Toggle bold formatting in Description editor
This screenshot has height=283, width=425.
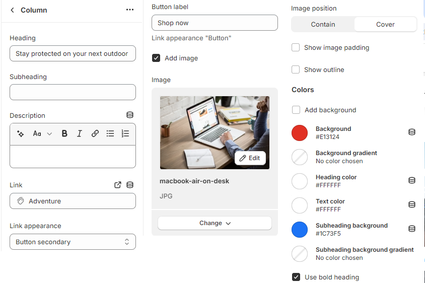click(x=64, y=134)
